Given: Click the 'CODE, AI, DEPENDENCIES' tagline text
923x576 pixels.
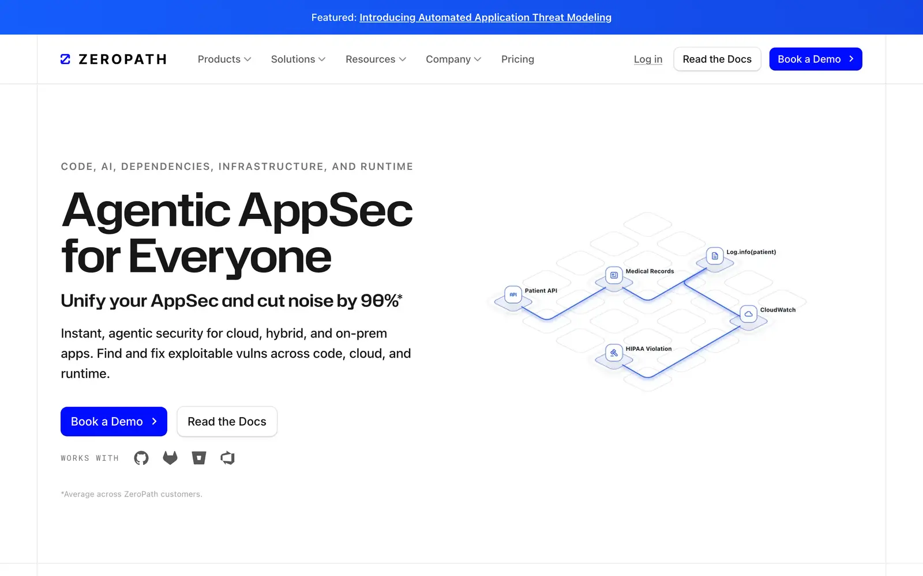Looking at the screenshot, I should pyautogui.click(x=237, y=166).
